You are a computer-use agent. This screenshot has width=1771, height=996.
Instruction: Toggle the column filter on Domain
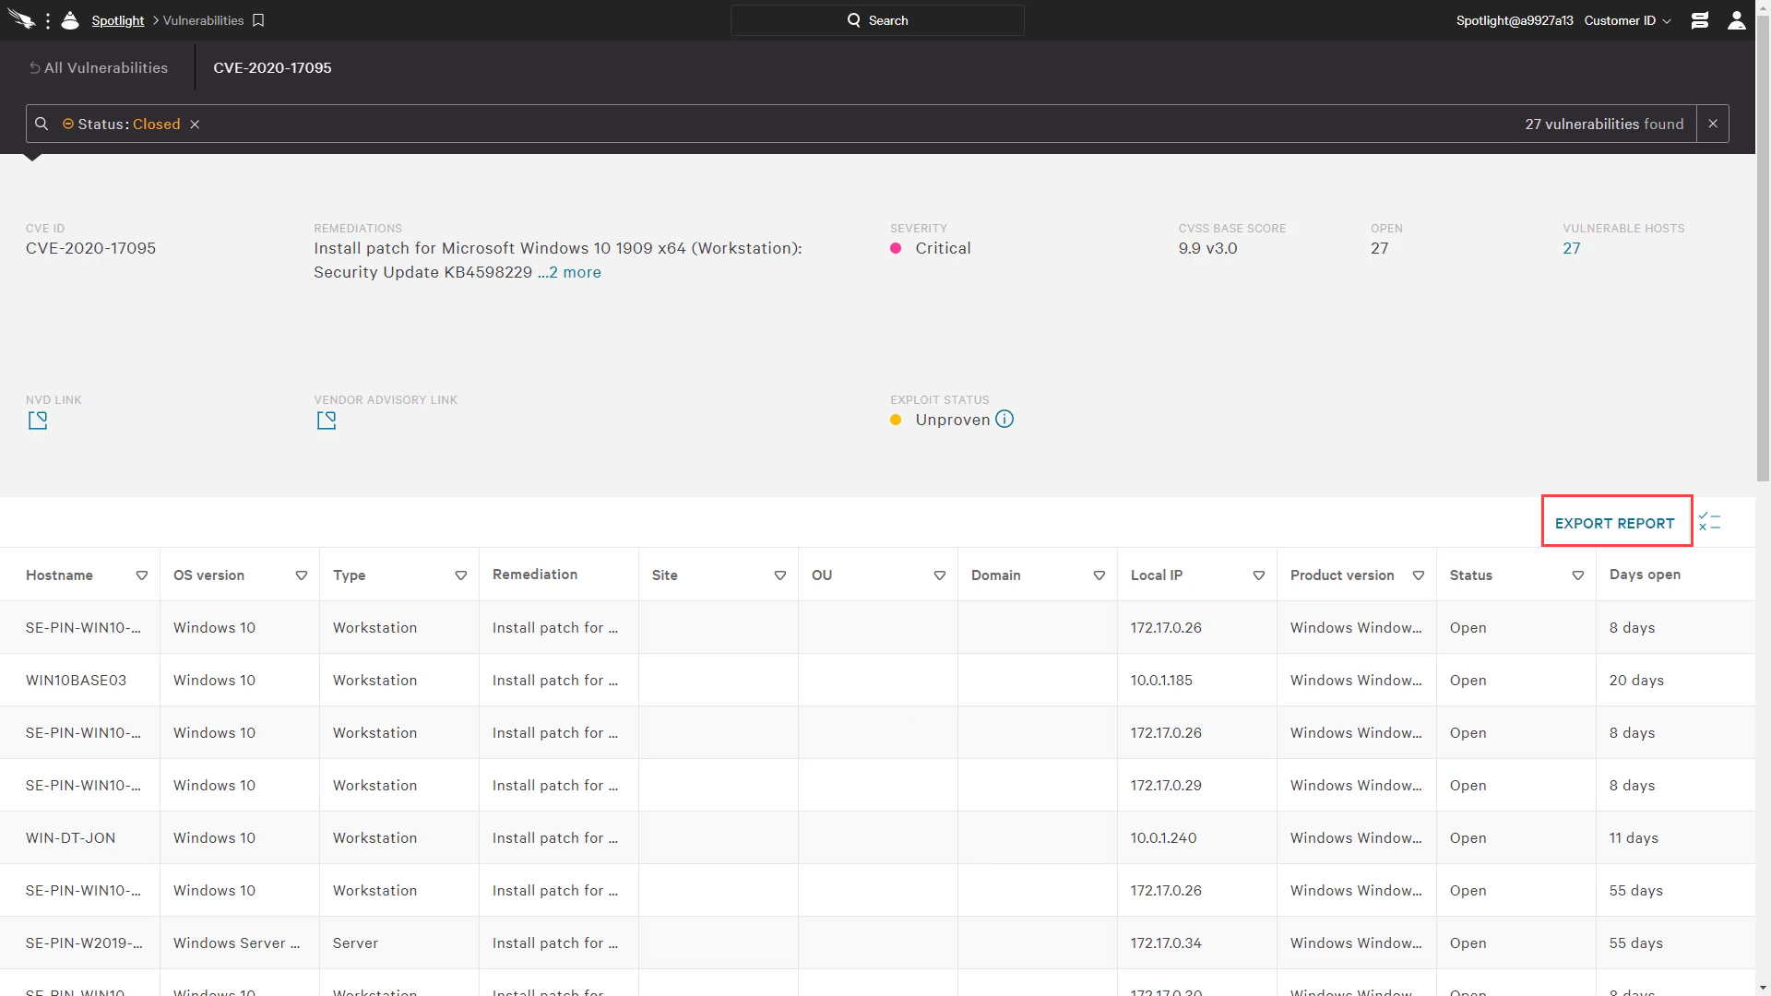[1099, 575]
